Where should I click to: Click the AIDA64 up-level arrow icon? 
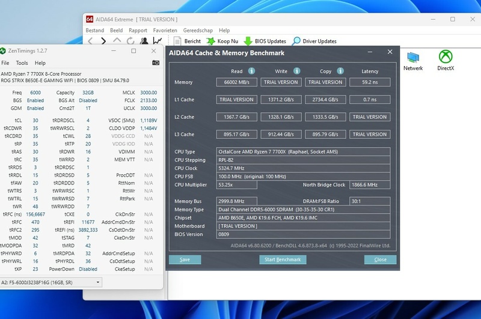(x=117, y=40)
